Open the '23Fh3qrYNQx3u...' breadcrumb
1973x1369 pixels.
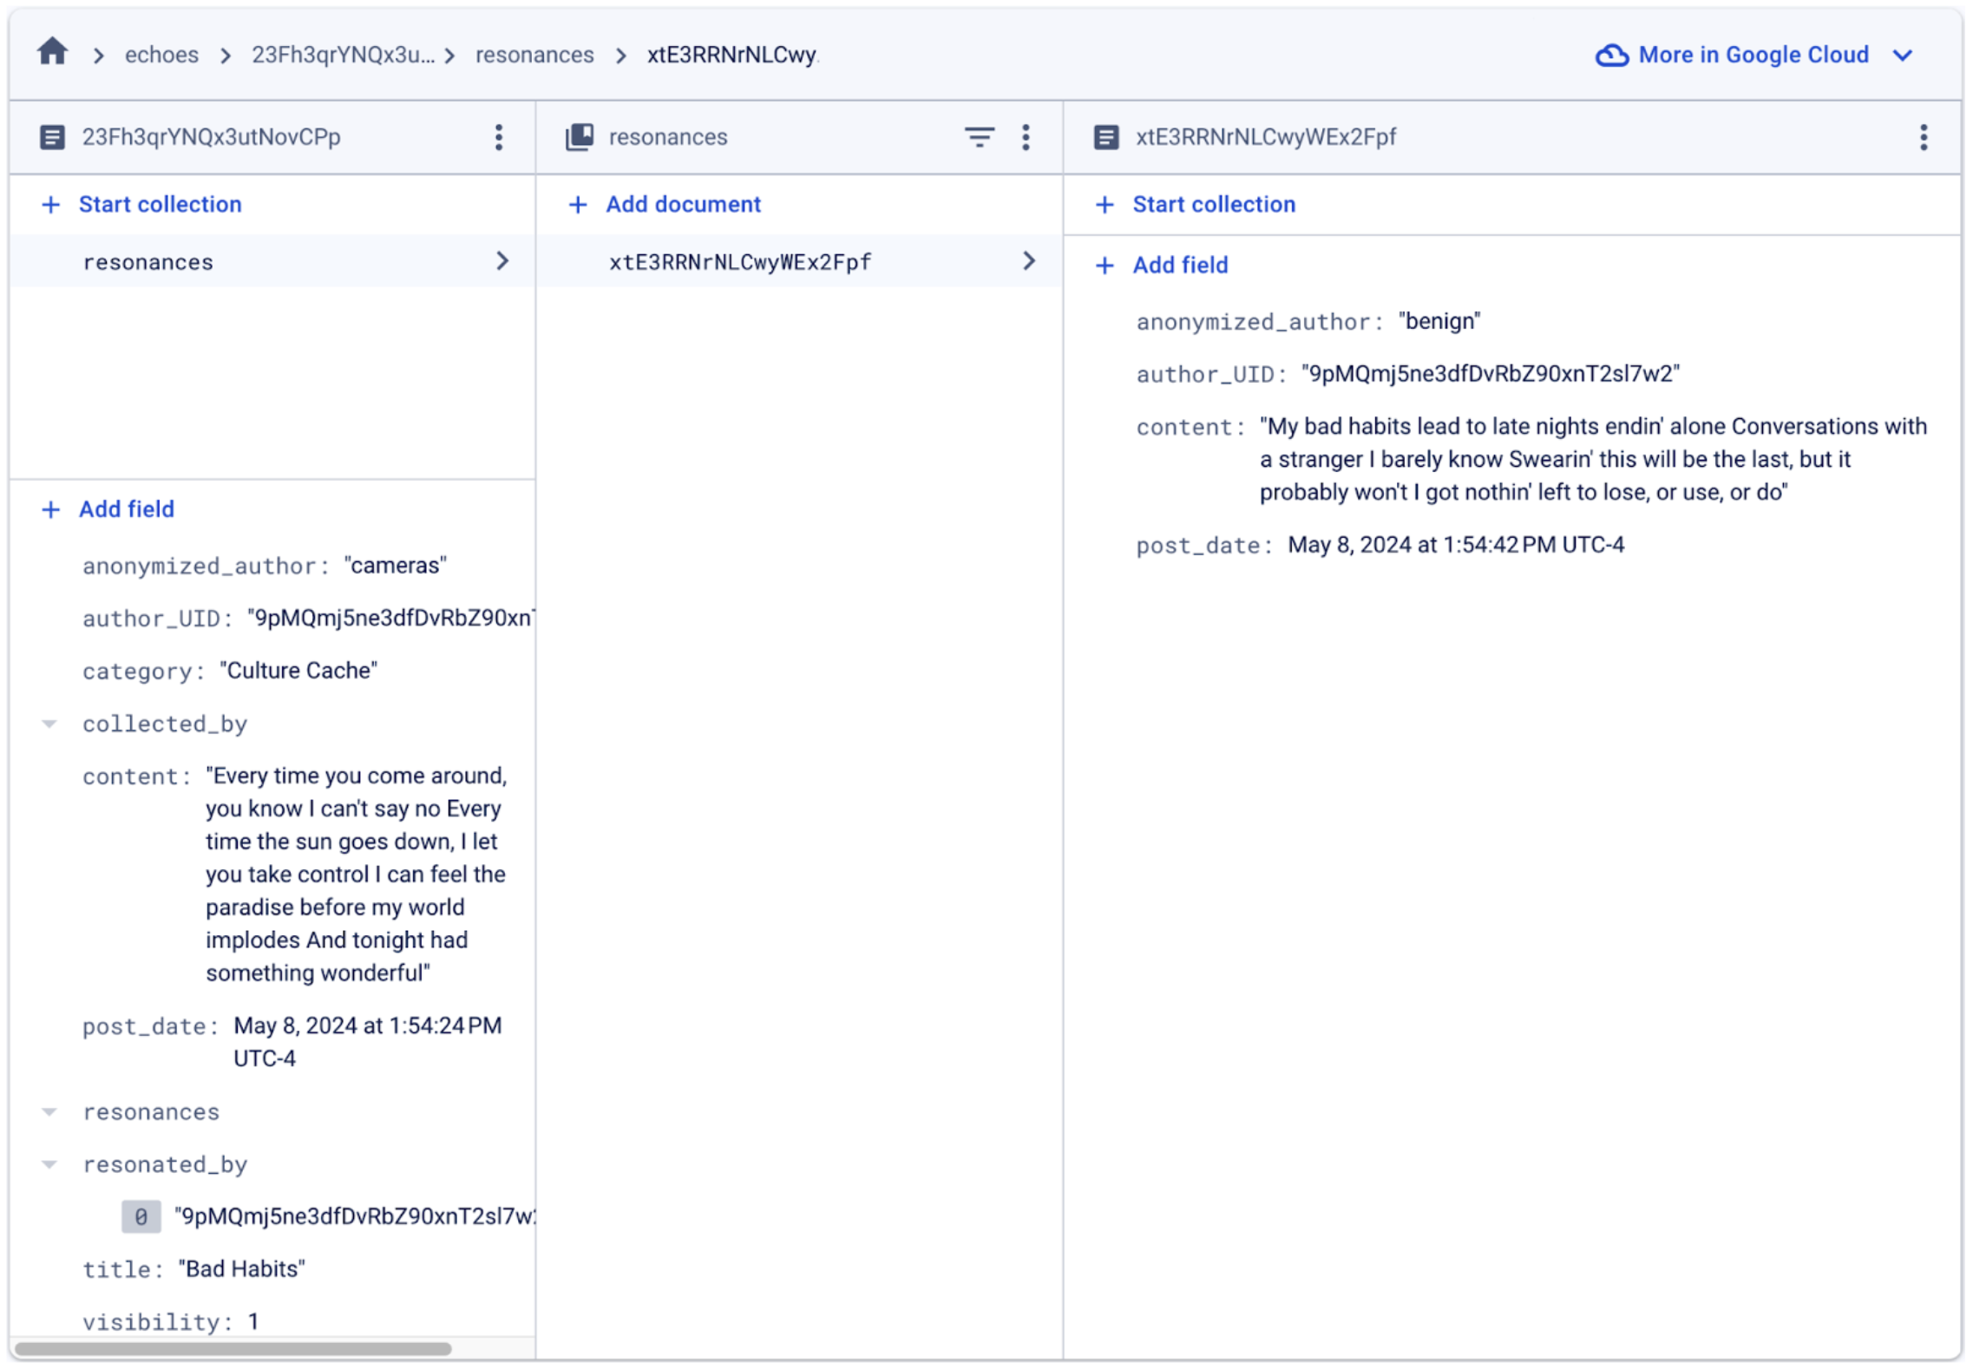[343, 55]
